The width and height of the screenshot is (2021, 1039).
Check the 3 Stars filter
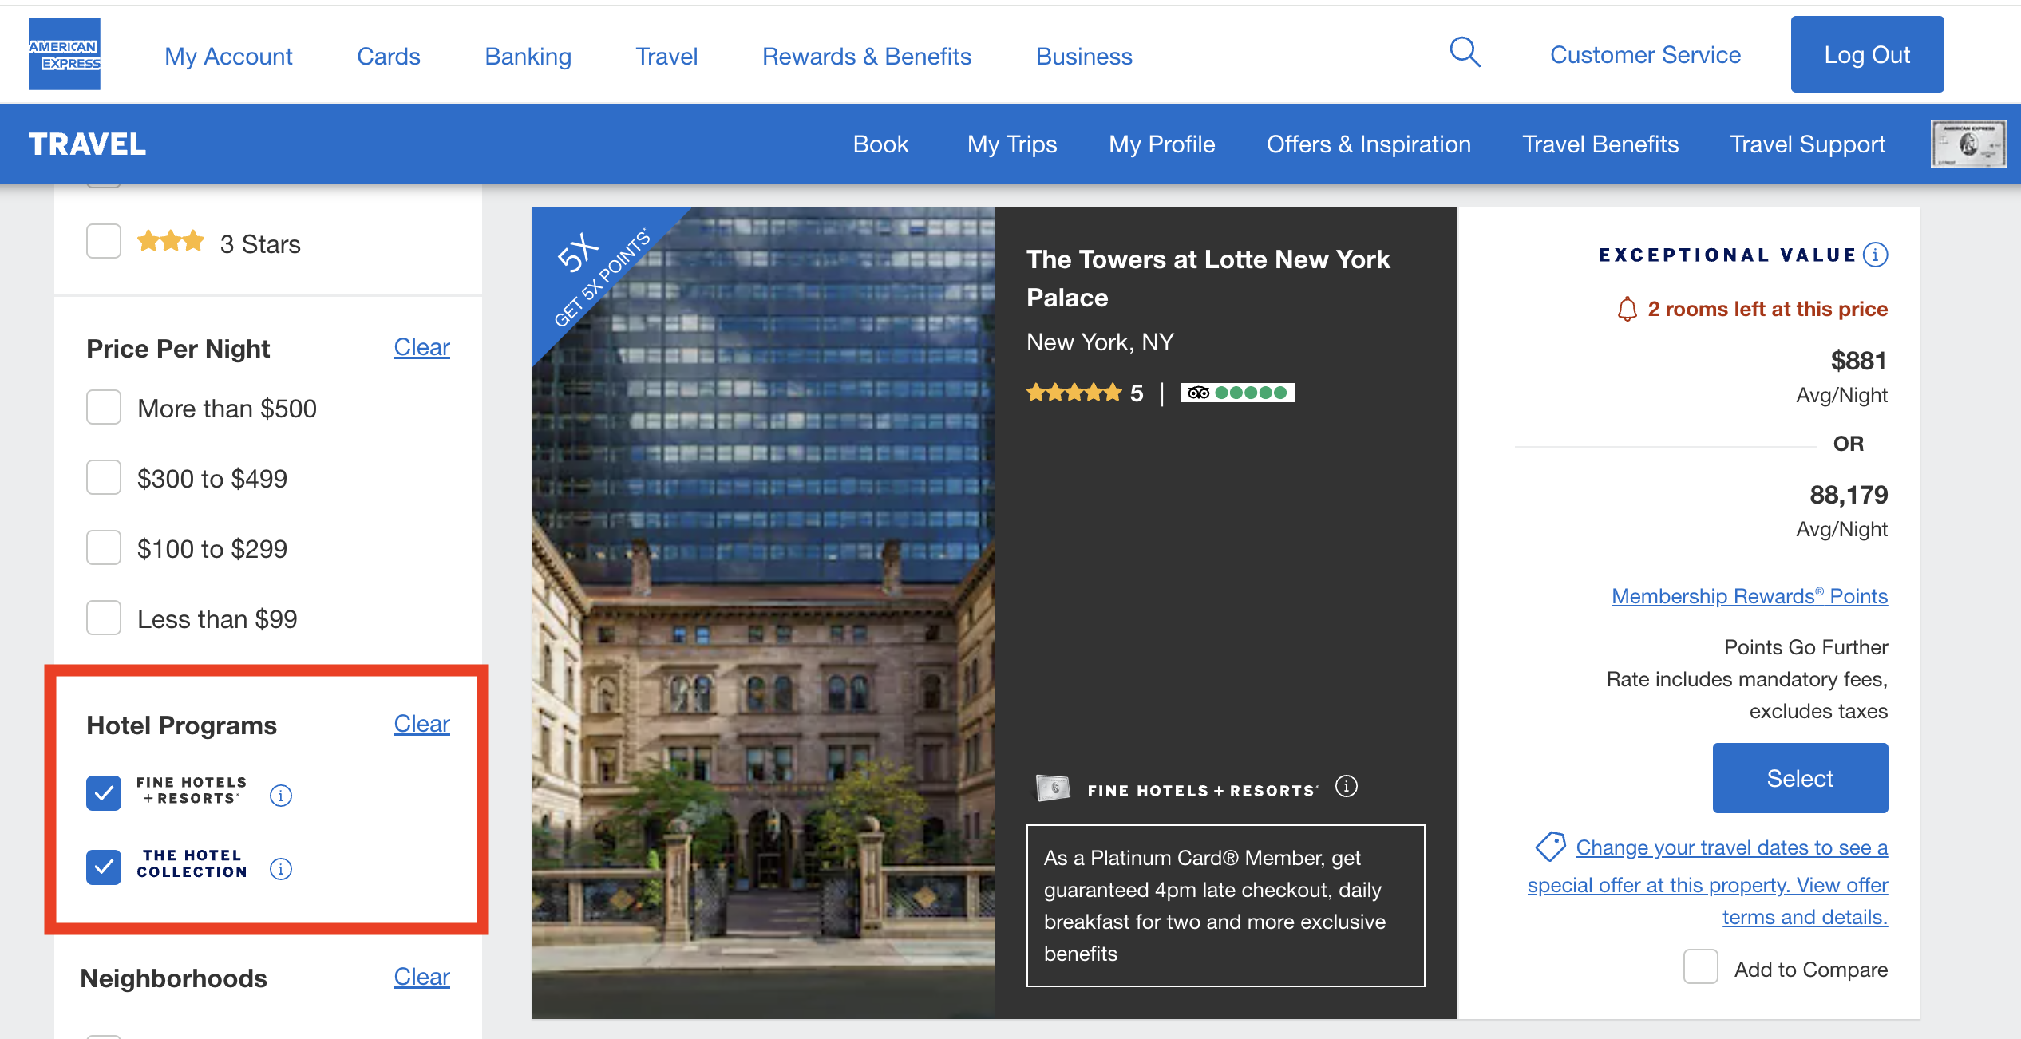(104, 241)
